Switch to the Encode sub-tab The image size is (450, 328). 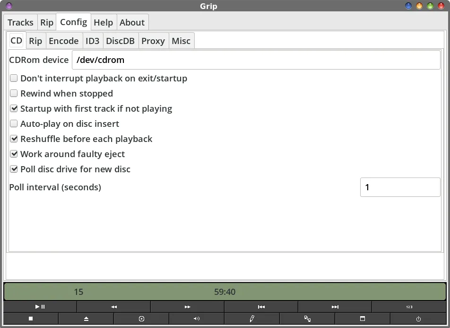click(x=64, y=41)
